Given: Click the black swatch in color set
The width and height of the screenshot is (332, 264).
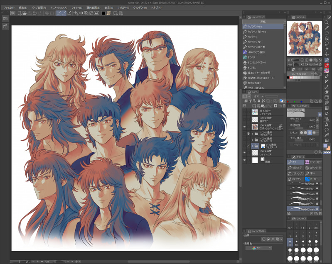Looking at the screenshot, I should click(288, 78).
